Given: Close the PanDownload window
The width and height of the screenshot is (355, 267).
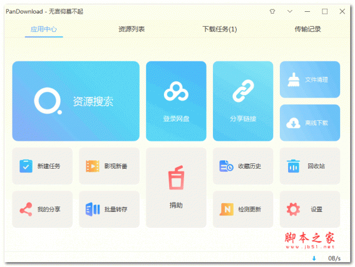Looking at the screenshot, I should (x=342, y=11).
